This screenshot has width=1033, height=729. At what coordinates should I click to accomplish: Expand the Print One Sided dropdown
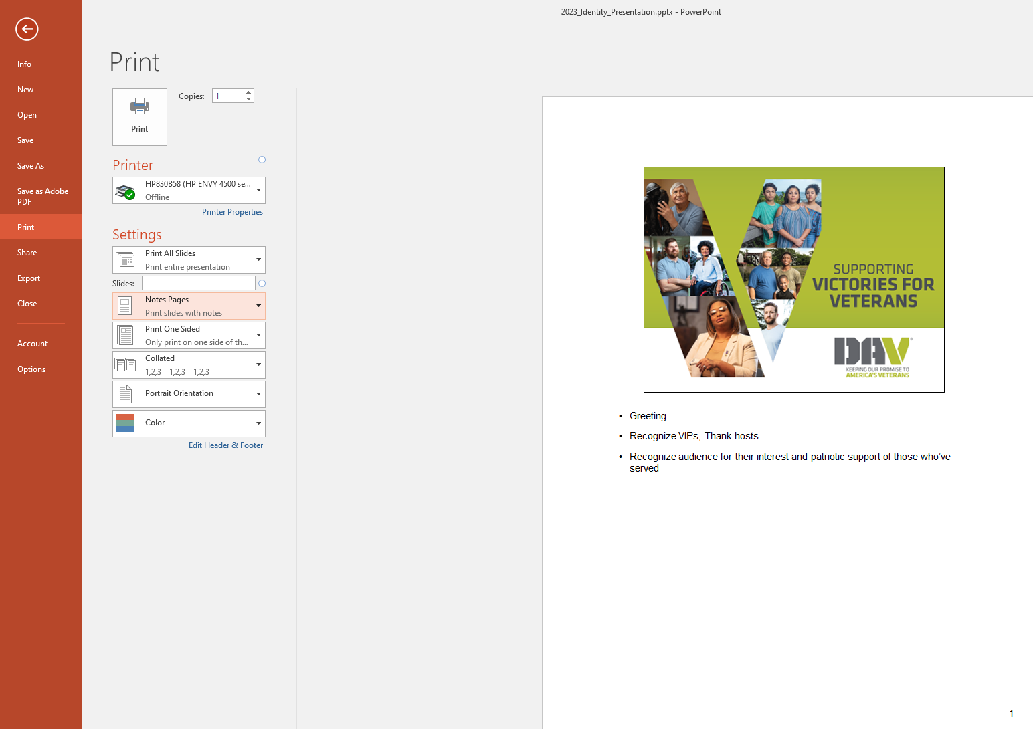258,335
